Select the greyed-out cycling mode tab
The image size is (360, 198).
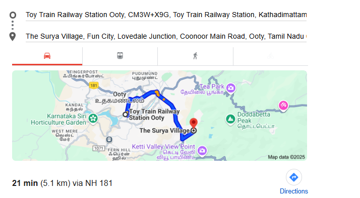270,56
